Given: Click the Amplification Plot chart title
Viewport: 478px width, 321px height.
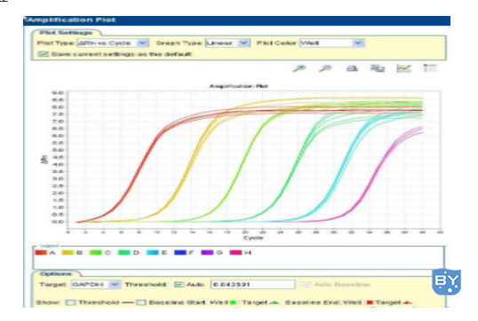Looking at the screenshot, I should [239, 86].
